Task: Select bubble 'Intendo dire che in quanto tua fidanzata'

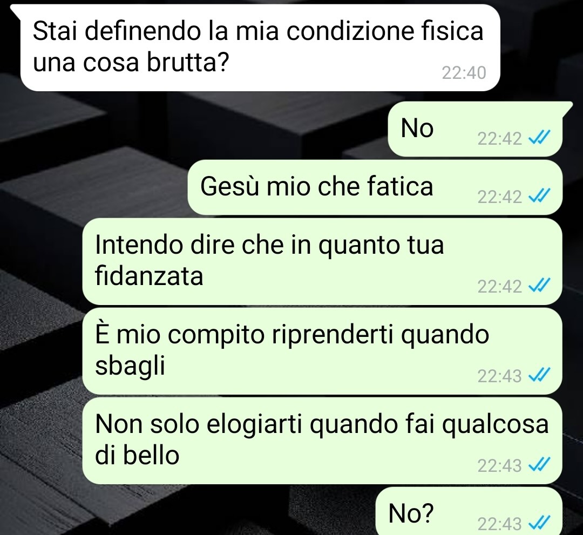Action: (322, 262)
